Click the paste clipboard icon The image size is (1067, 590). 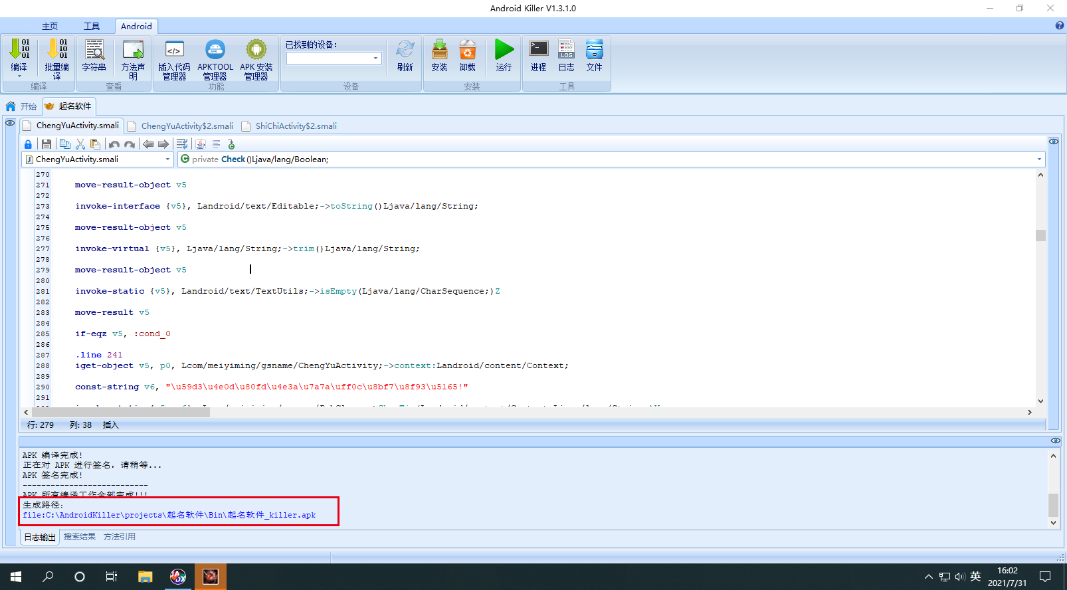coord(96,144)
